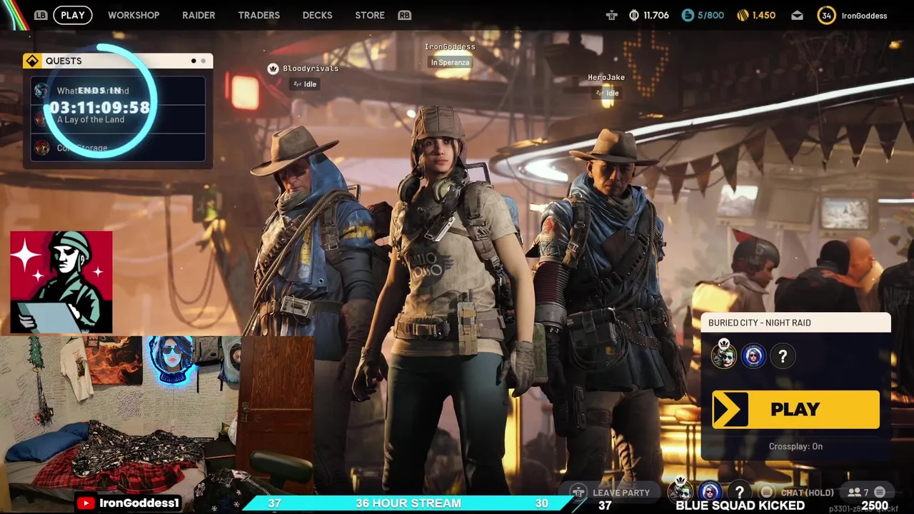Open the quest row ending in Storage
This screenshot has height=514, width=914.
coord(118,148)
